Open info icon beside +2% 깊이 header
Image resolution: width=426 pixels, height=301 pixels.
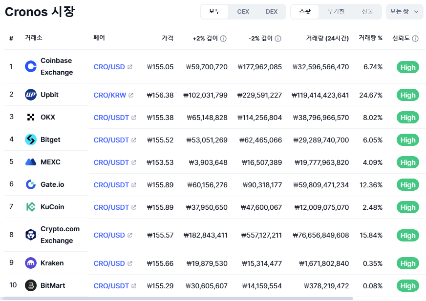click(x=223, y=39)
